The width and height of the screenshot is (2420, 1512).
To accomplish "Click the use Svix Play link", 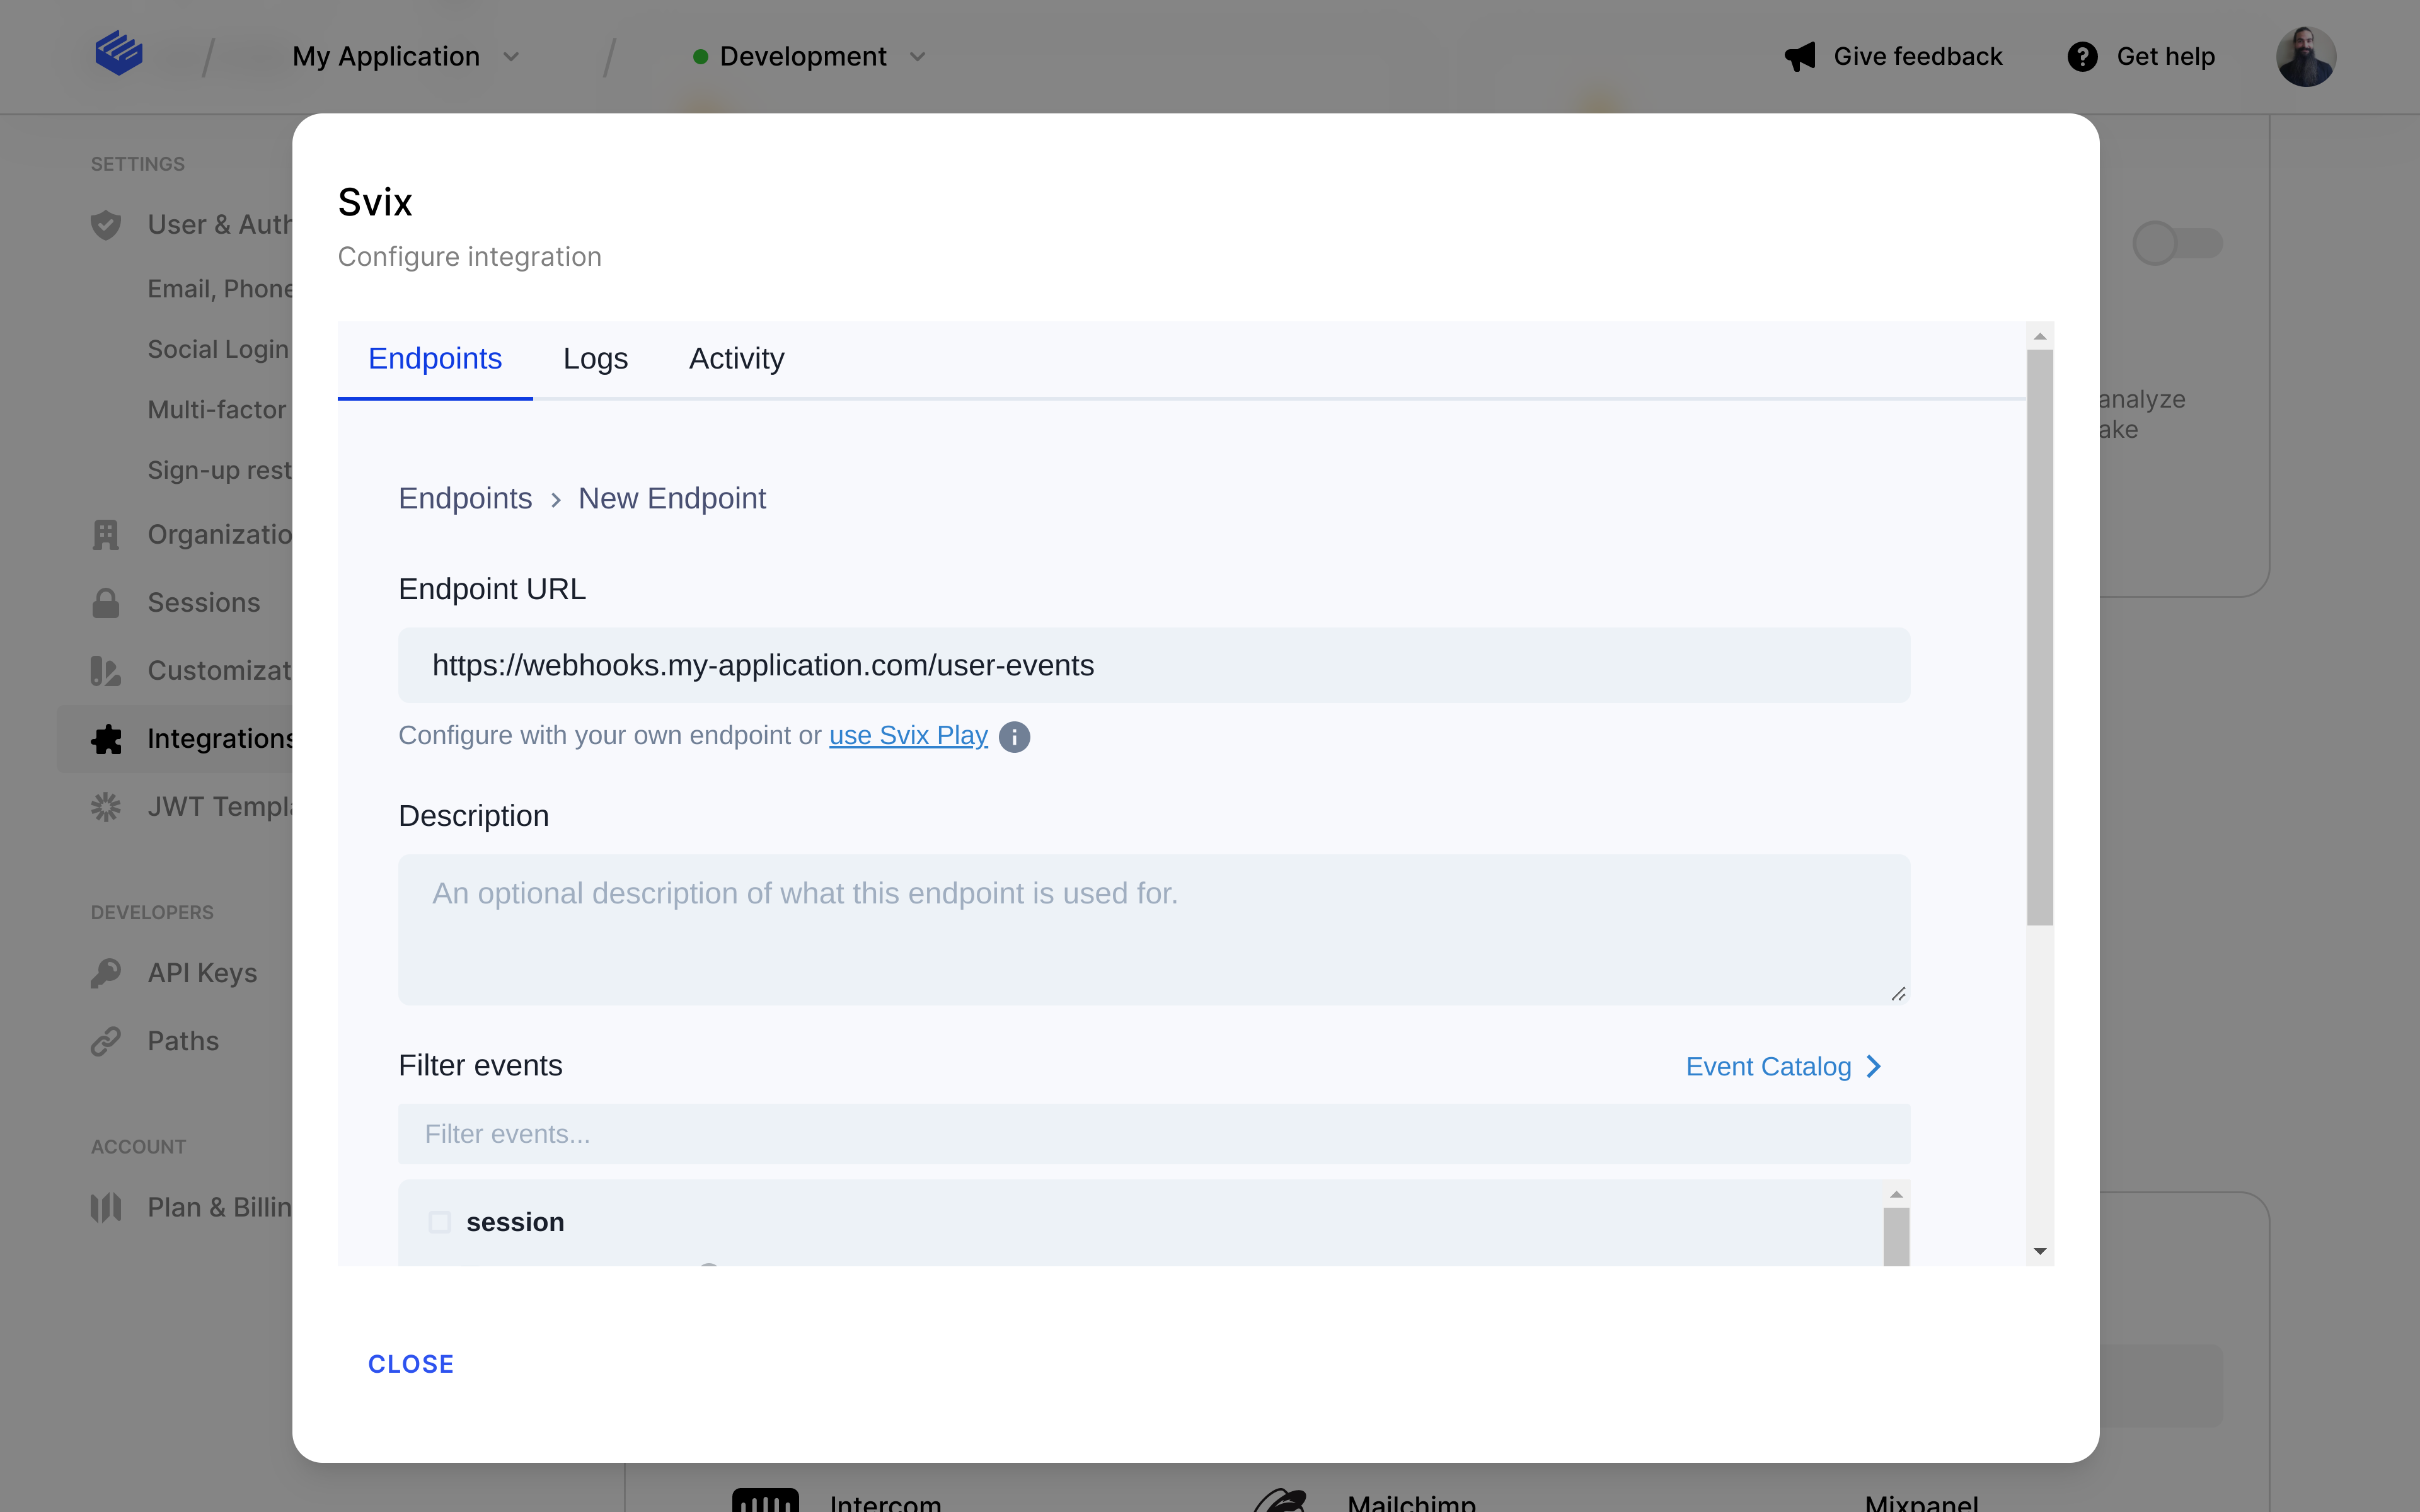I will (x=908, y=736).
